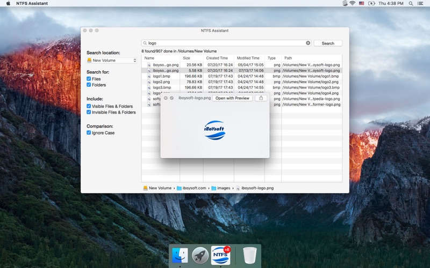
Task: Open Launchpad from the Dock
Action: tap(200, 256)
